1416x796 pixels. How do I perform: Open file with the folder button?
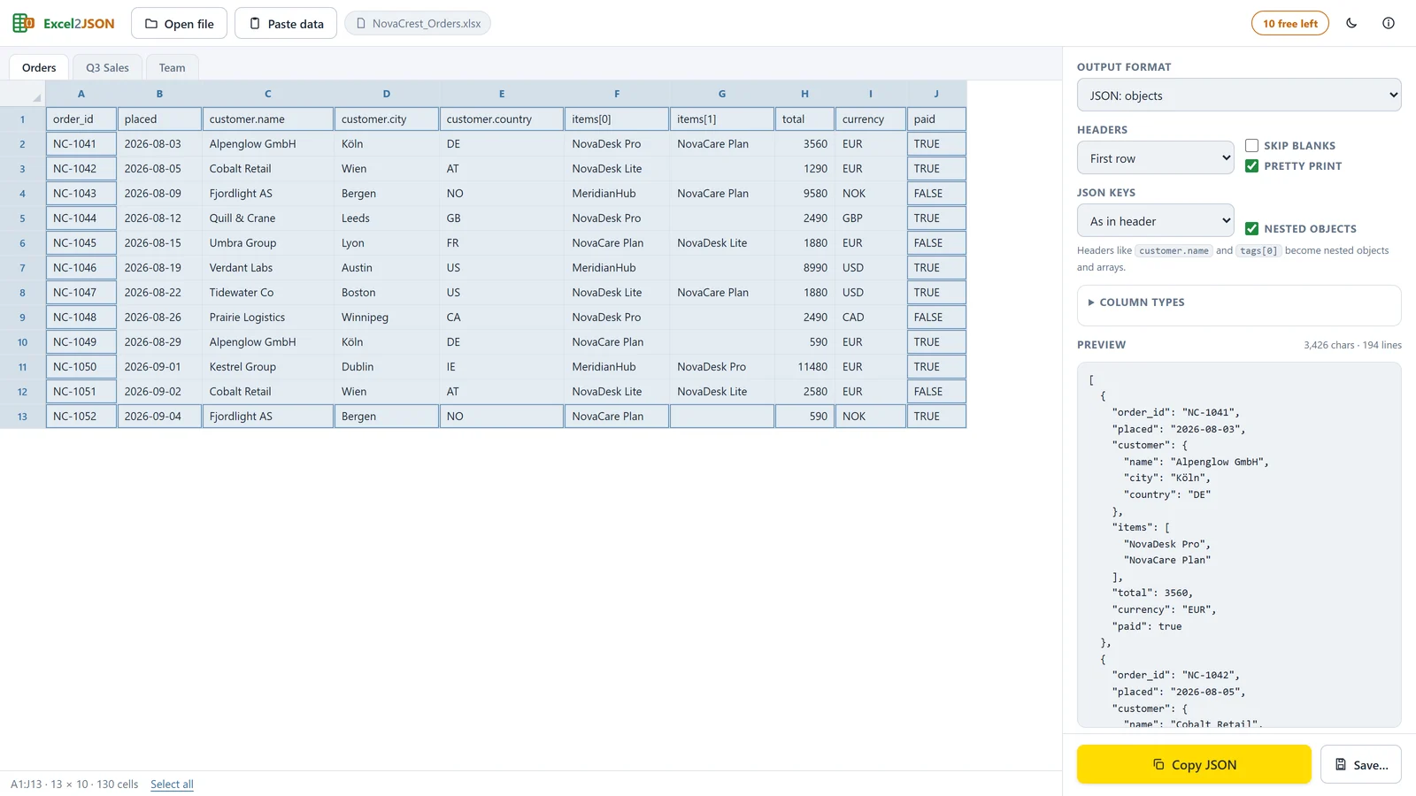(x=179, y=23)
